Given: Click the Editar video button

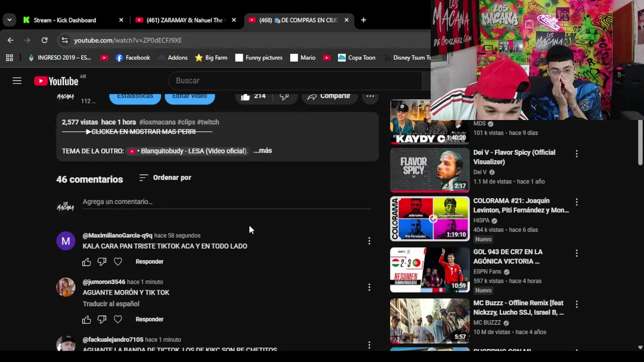Looking at the screenshot, I should point(190,96).
